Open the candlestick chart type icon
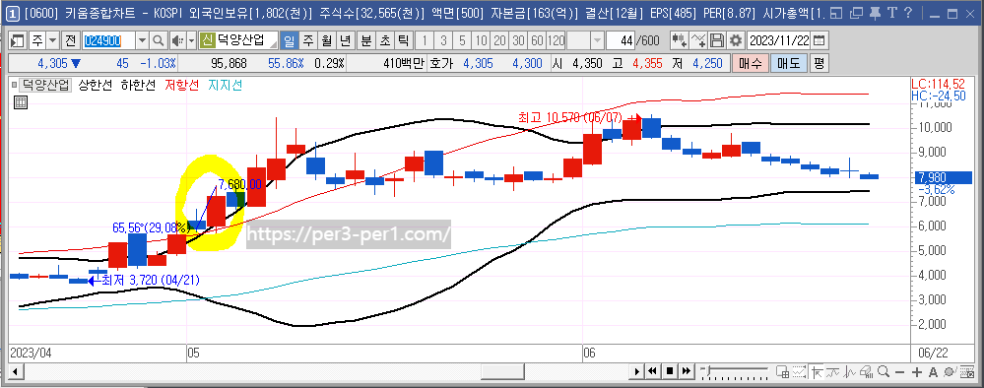The width and height of the screenshot is (984, 388). pos(680,40)
